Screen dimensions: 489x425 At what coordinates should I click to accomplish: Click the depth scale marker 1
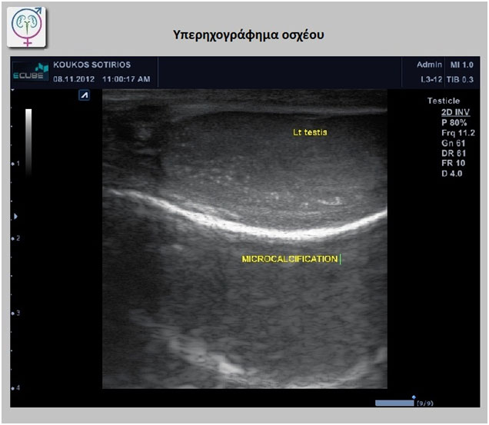tap(16, 164)
